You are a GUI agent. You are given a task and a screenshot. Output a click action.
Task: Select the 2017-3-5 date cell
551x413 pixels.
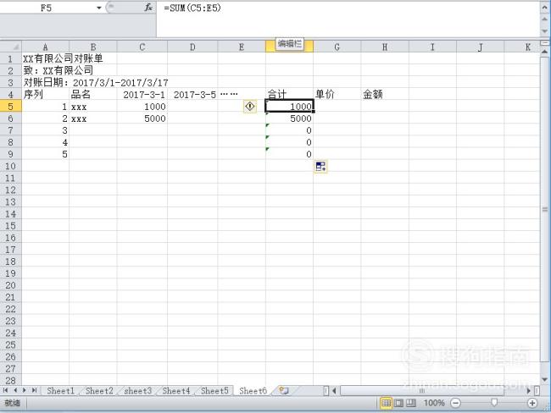[192, 95]
